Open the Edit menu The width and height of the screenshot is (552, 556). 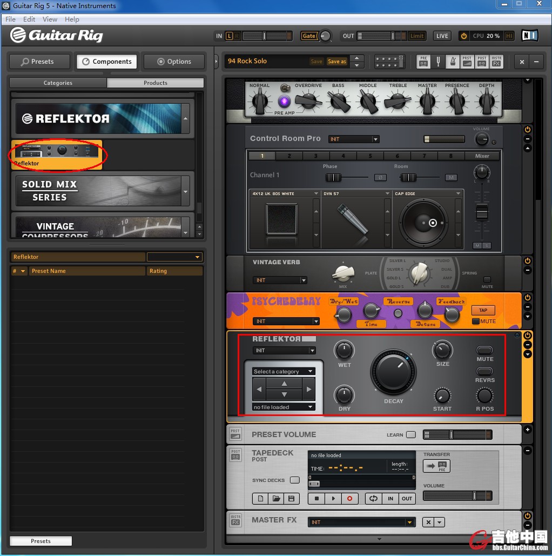29,19
